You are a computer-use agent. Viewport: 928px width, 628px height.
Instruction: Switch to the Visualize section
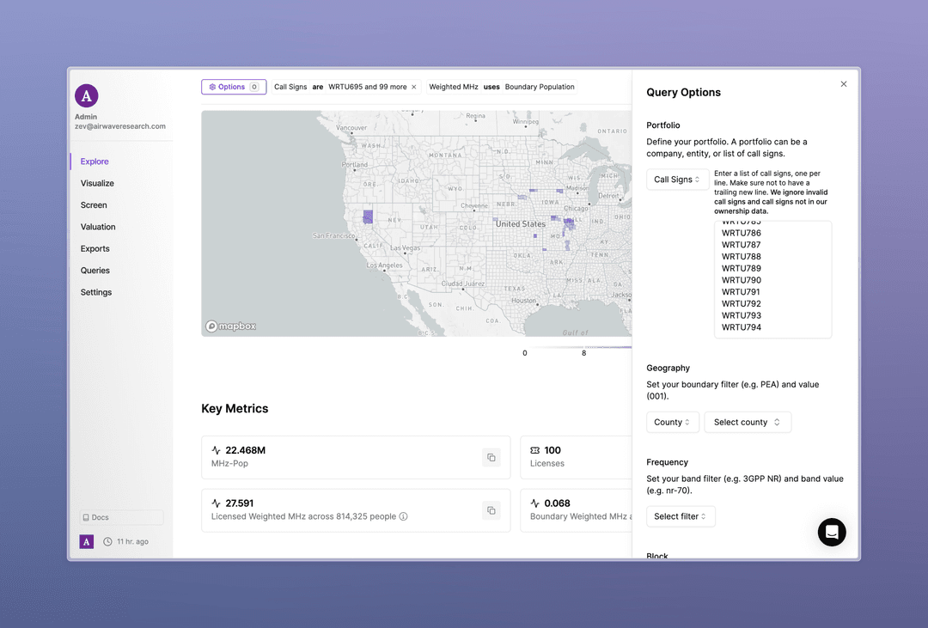coord(97,183)
